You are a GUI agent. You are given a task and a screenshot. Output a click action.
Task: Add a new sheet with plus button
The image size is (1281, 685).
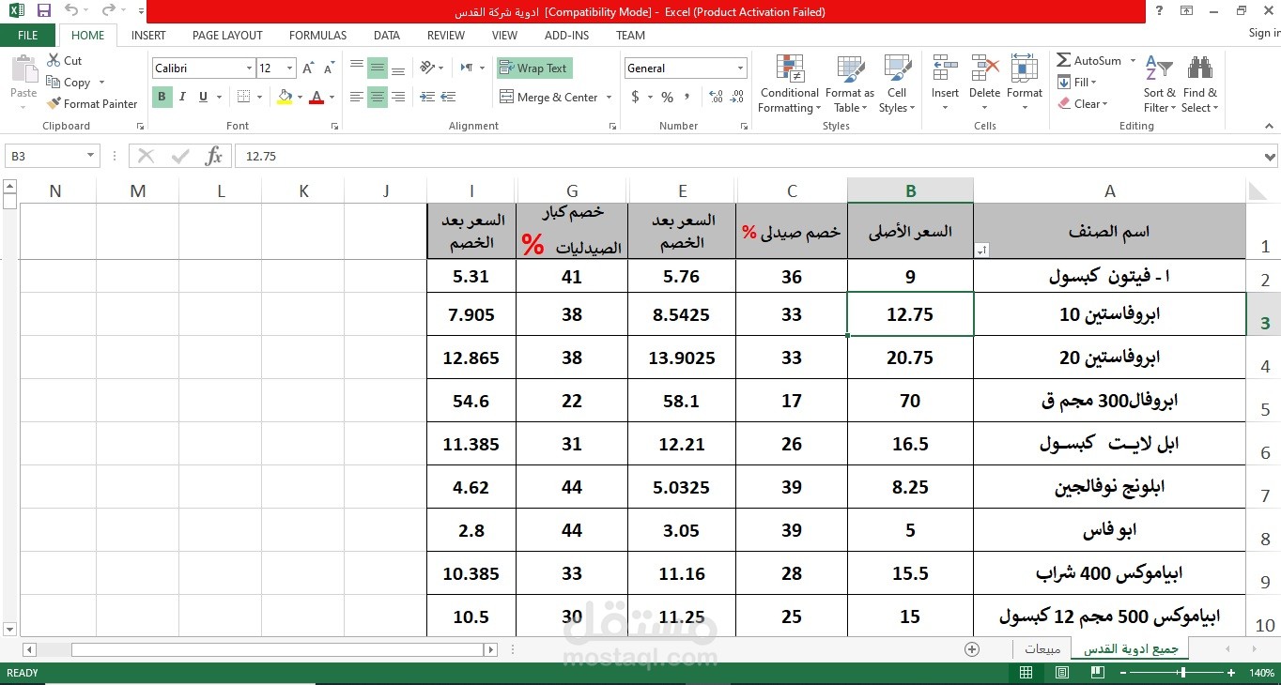pyautogui.click(x=972, y=649)
